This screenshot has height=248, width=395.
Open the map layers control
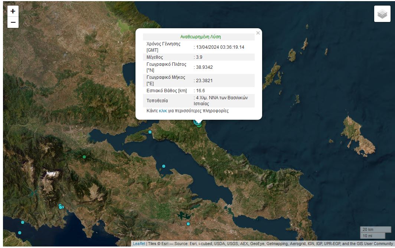(x=382, y=14)
